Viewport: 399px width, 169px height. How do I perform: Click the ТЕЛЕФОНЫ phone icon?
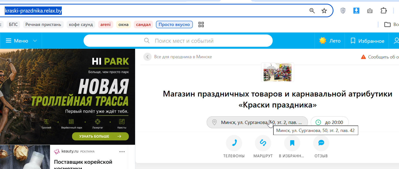(x=234, y=143)
